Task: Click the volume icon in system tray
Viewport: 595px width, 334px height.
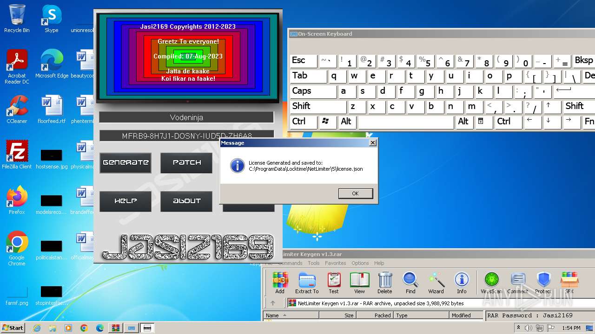Action: (x=528, y=328)
